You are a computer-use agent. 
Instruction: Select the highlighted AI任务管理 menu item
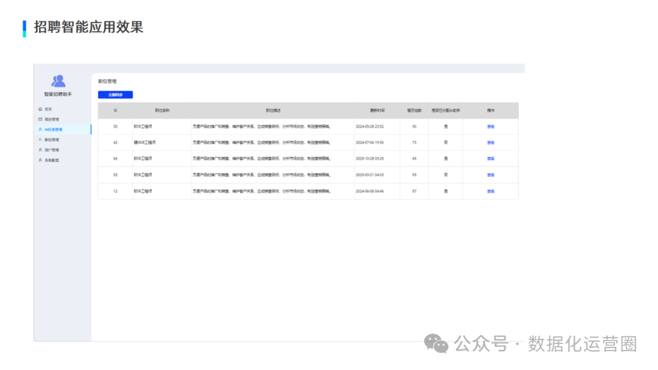click(x=63, y=130)
